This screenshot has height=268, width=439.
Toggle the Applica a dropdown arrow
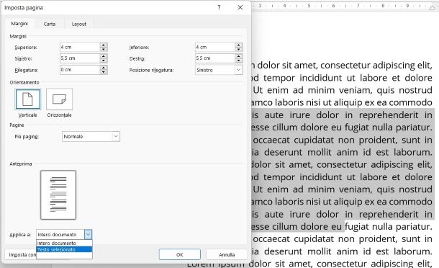click(89, 234)
